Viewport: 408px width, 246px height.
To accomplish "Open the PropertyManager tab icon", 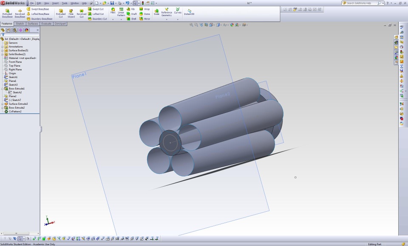I will click(8, 30).
